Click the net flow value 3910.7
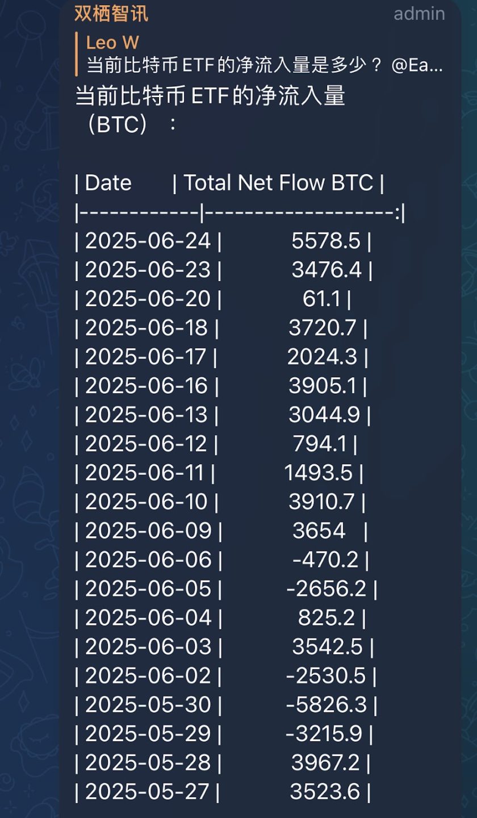Screen dimensions: 477x818 tap(322, 502)
